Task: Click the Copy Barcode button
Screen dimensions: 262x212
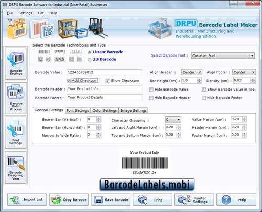Action: pyautogui.click(x=69, y=199)
